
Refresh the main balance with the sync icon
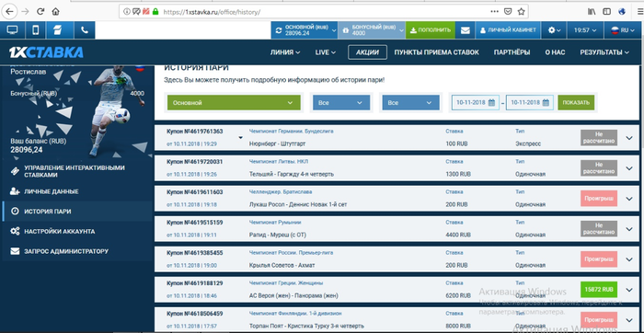tap(279, 30)
